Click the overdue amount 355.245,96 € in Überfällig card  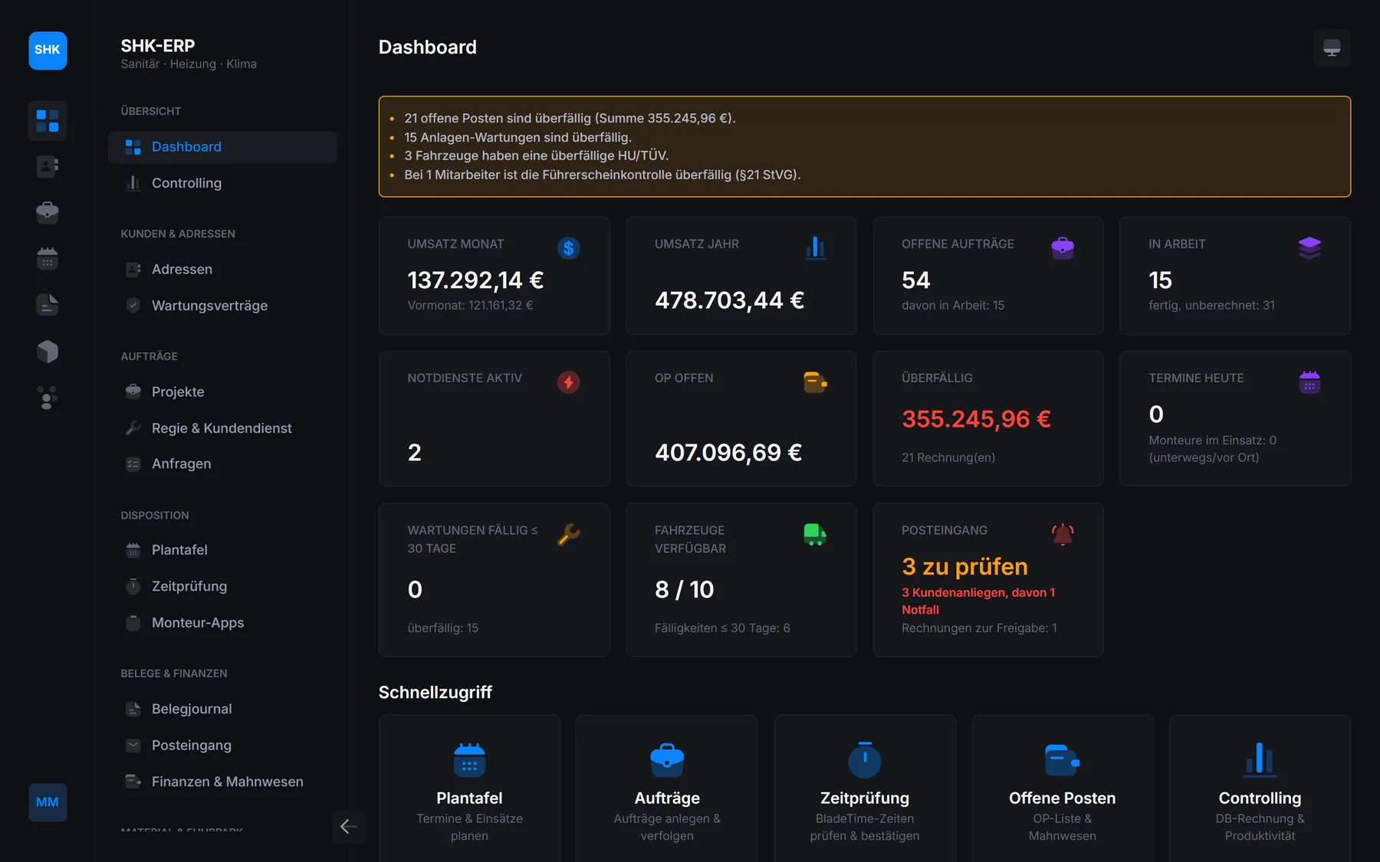coord(976,419)
